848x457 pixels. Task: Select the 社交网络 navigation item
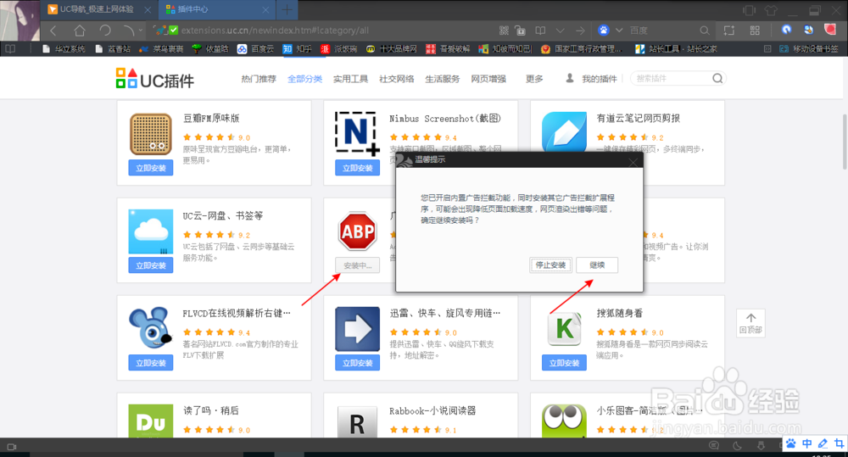[x=396, y=79]
